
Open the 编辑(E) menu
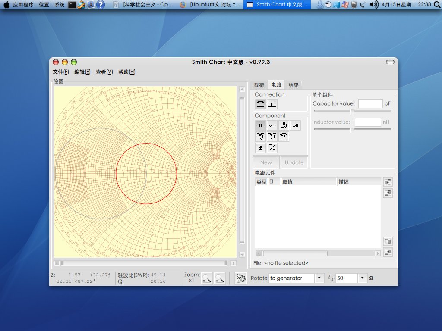(82, 72)
